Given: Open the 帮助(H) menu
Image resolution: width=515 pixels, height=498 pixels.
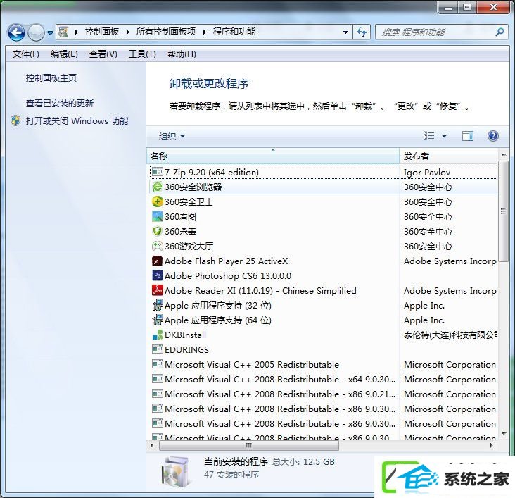Looking at the screenshot, I should pyautogui.click(x=182, y=54).
